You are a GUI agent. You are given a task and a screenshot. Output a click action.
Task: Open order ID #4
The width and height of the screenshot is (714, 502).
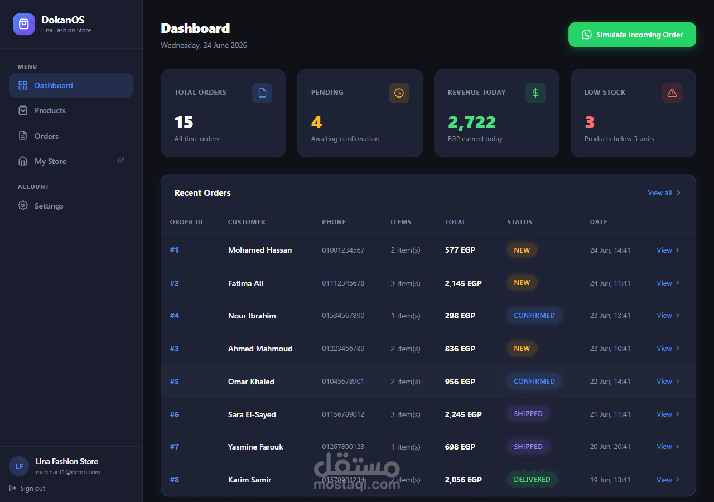[175, 316]
